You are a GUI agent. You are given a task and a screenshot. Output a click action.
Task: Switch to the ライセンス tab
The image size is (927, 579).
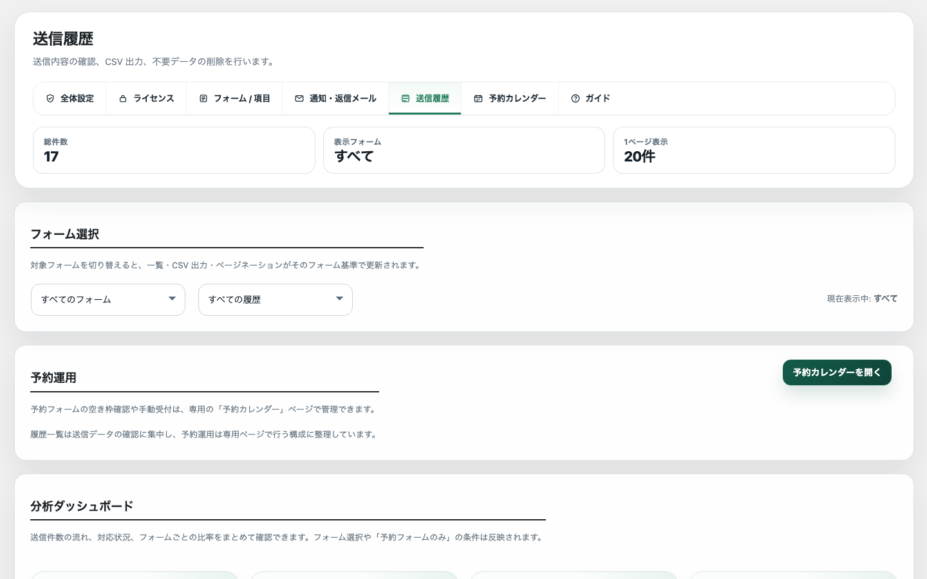coord(147,98)
